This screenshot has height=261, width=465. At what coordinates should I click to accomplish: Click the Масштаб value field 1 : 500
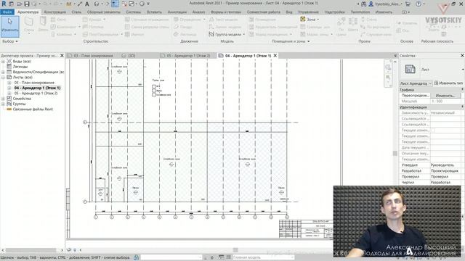(x=445, y=101)
